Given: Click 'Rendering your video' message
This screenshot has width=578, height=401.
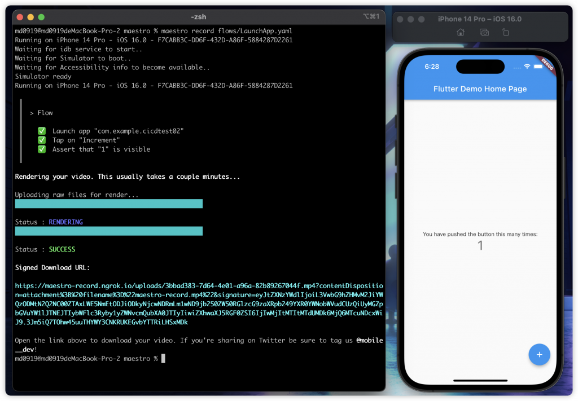Looking at the screenshot, I should 128,177.
